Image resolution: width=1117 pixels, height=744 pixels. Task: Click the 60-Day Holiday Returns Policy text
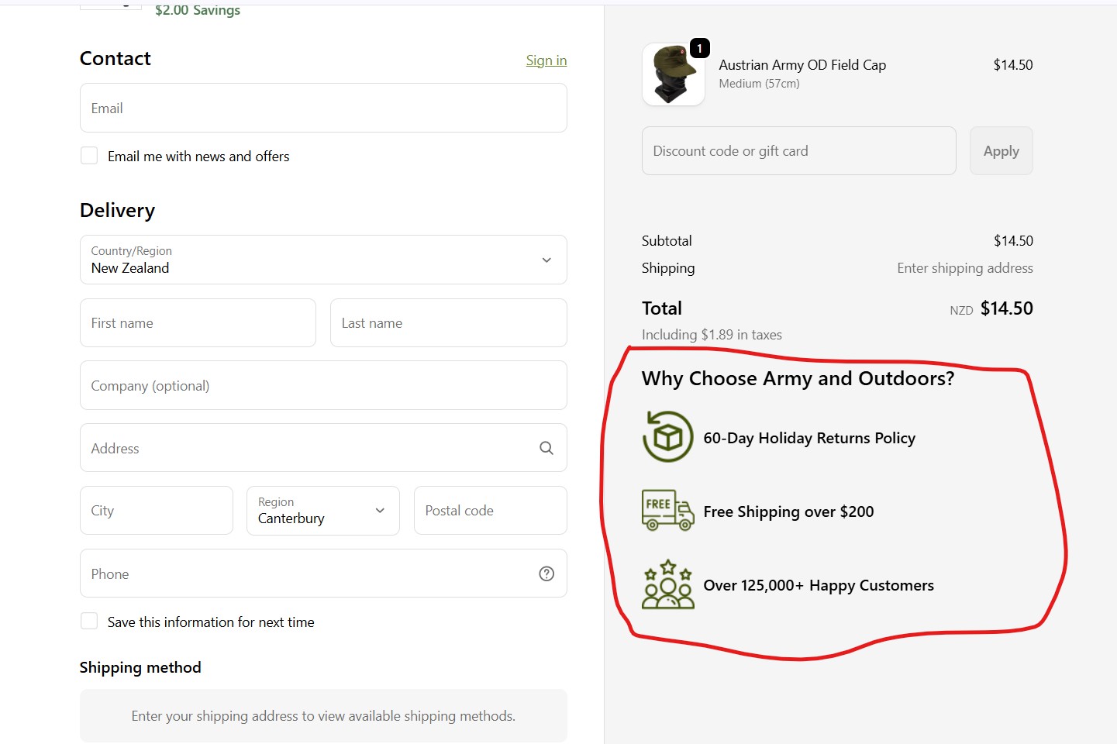[809, 438]
